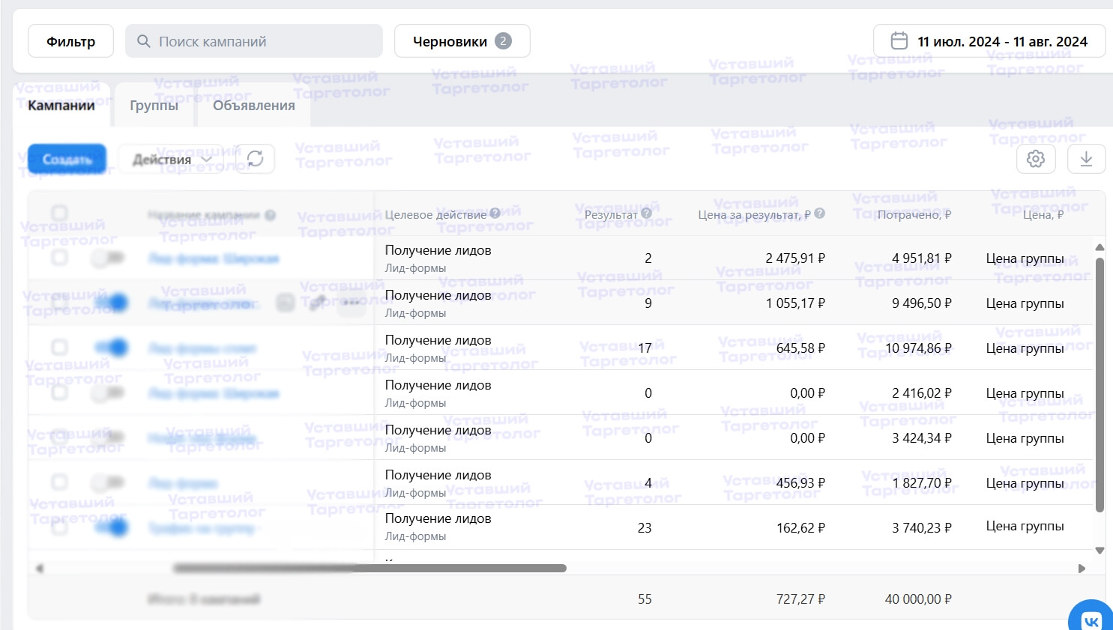Click the refresh icon beside Действия
This screenshot has width=1113, height=630.
click(x=255, y=159)
